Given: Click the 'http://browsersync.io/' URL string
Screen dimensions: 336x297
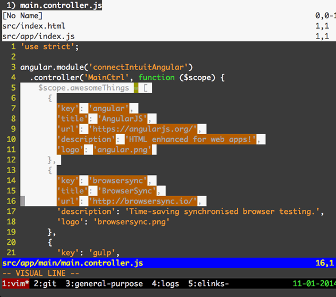Looking at the screenshot, I should [x=143, y=201].
